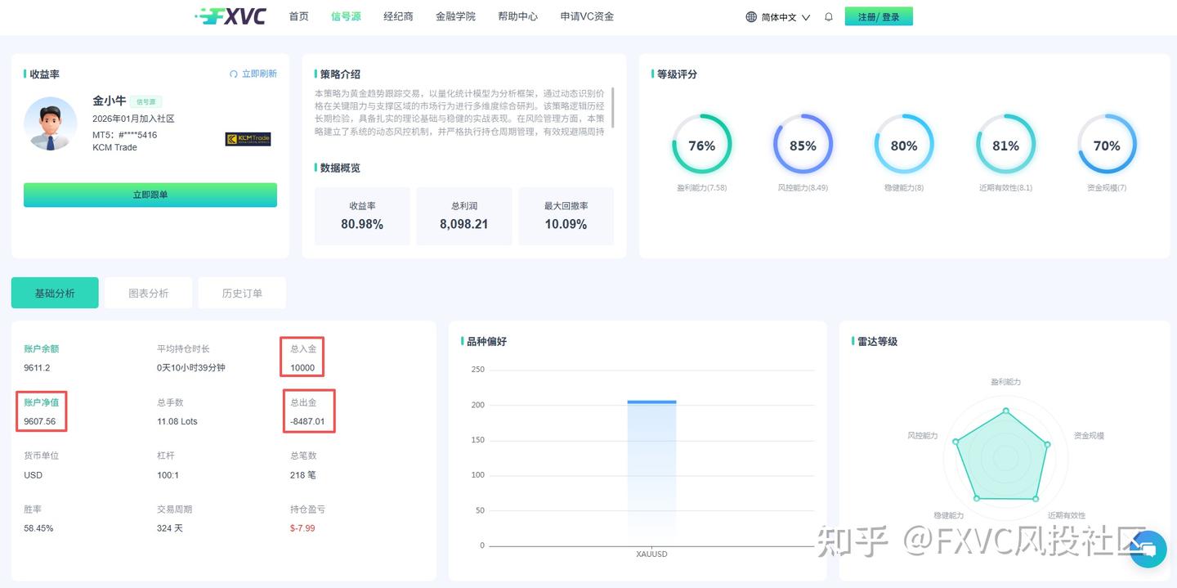Click the notification bell icon
This screenshot has height=588, width=1177.
pyautogui.click(x=828, y=16)
